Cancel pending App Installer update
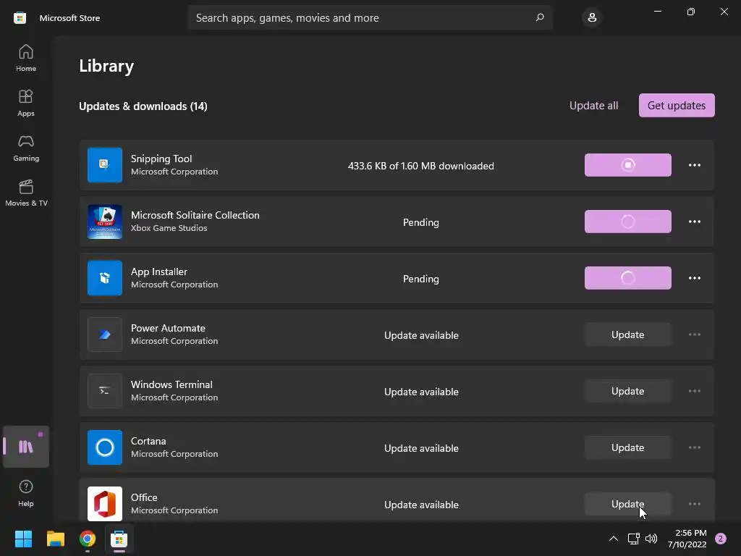This screenshot has height=556, width=741. coord(627,278)
